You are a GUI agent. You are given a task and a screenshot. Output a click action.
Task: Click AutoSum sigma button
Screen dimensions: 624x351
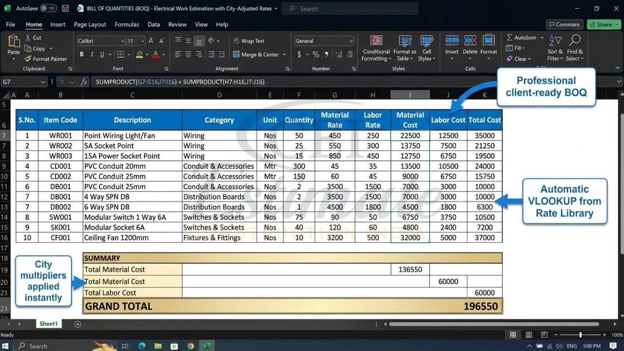(x=521, y=38)
